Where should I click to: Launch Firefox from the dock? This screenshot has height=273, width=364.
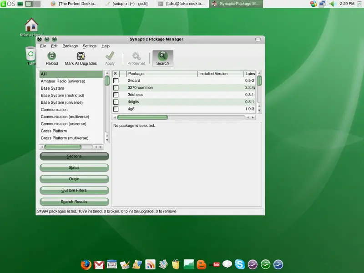pyautogui.click(x=86, y=264)
